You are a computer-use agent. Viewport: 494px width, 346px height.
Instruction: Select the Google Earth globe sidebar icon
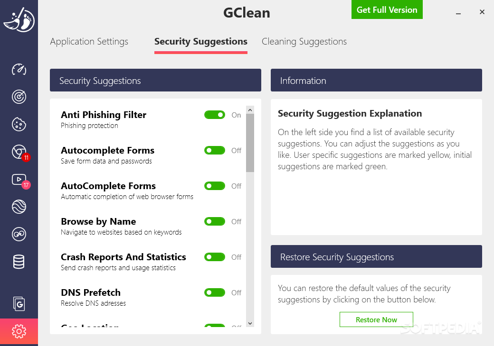[19, 207]
